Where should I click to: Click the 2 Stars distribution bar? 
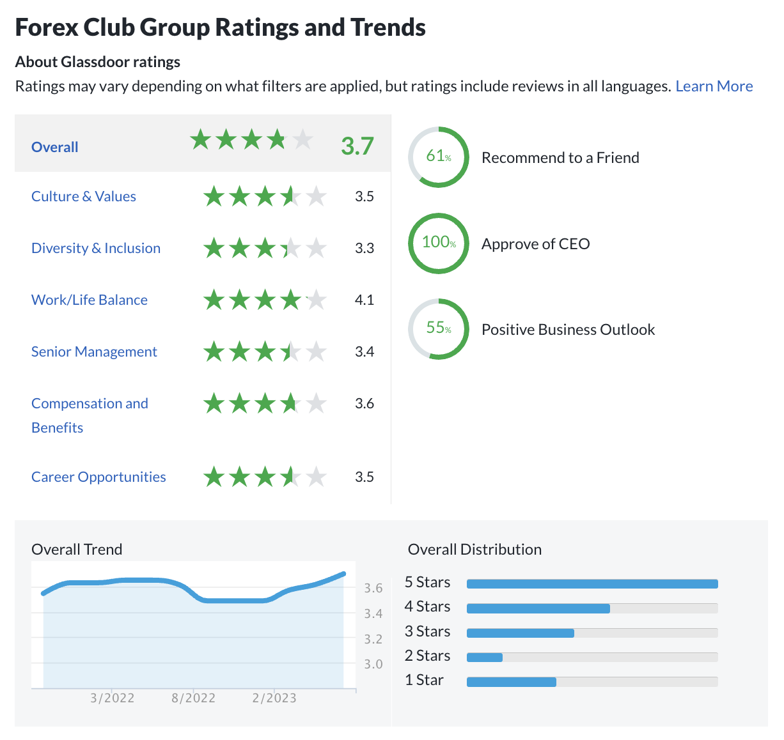(x=592, y=657)
